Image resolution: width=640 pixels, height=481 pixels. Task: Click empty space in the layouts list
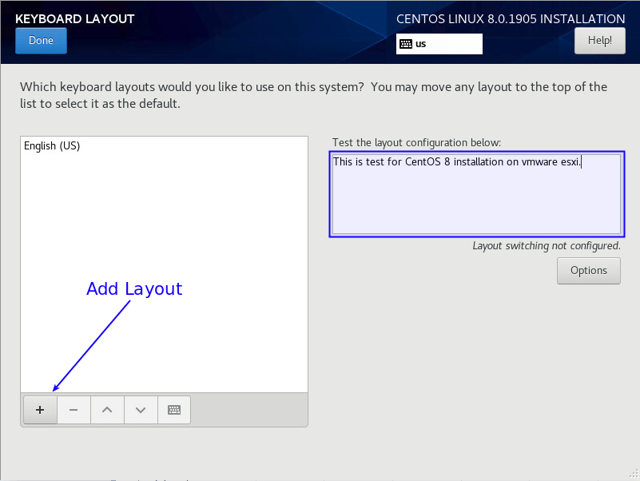tap(164, 240)
